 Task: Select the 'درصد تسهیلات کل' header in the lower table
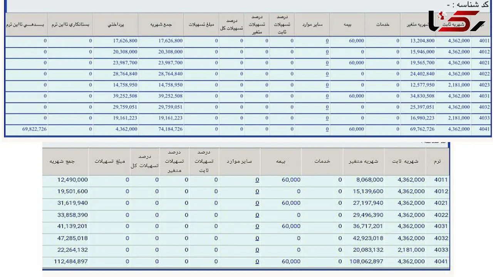point(145,162)
